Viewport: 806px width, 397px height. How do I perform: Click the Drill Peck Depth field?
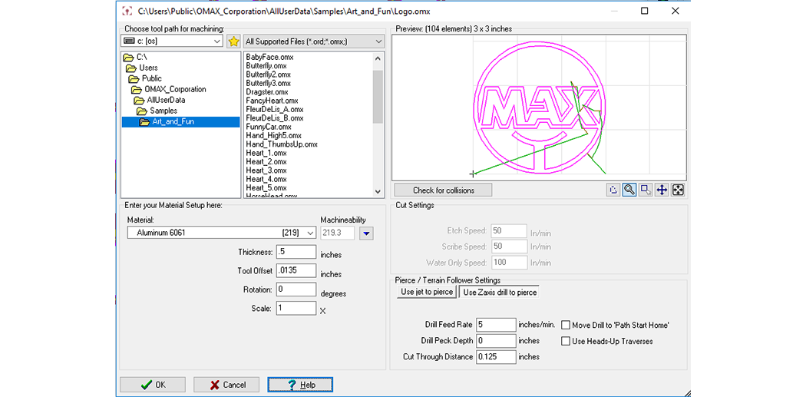(496, 340)
